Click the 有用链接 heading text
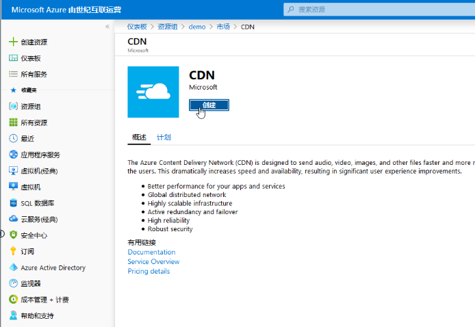 (142, 243)
